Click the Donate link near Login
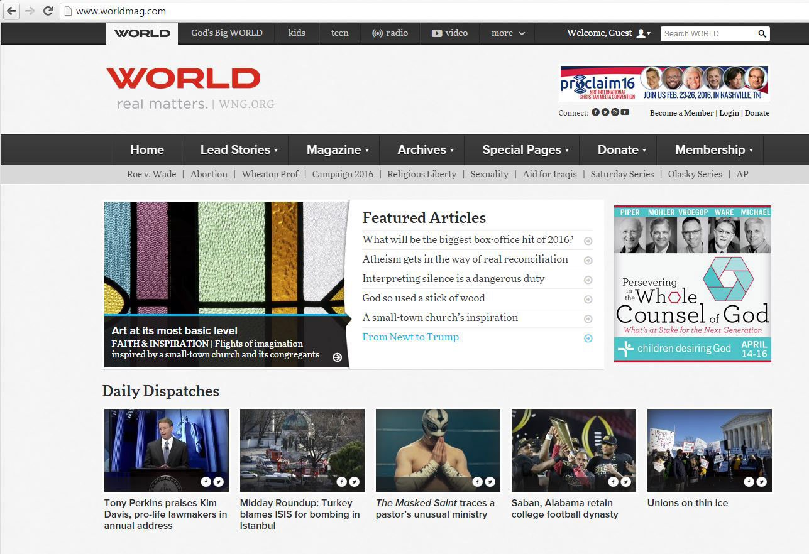The height and width of the screenshot is (554, 809). 757,113
